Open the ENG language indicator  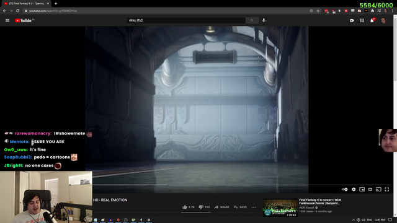point(370,220)
